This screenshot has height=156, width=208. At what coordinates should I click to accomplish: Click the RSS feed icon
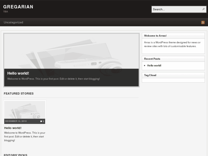tap(203, 22)
